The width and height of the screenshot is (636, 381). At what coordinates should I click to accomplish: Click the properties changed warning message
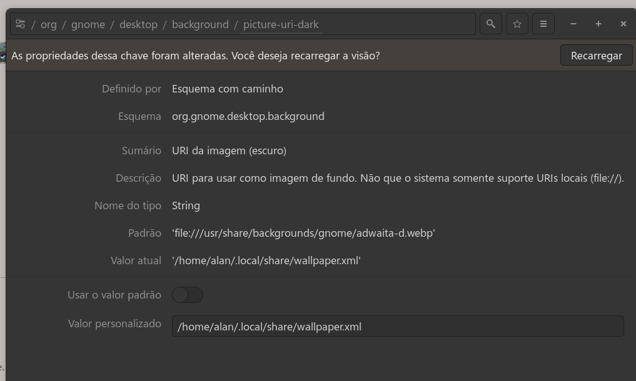click(196, 55)
